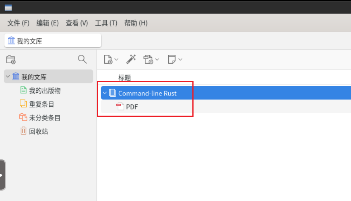Viewport: 351px width, 201px height.
Task: Switch to the 我的文库 tab
Action: (53, 41)
